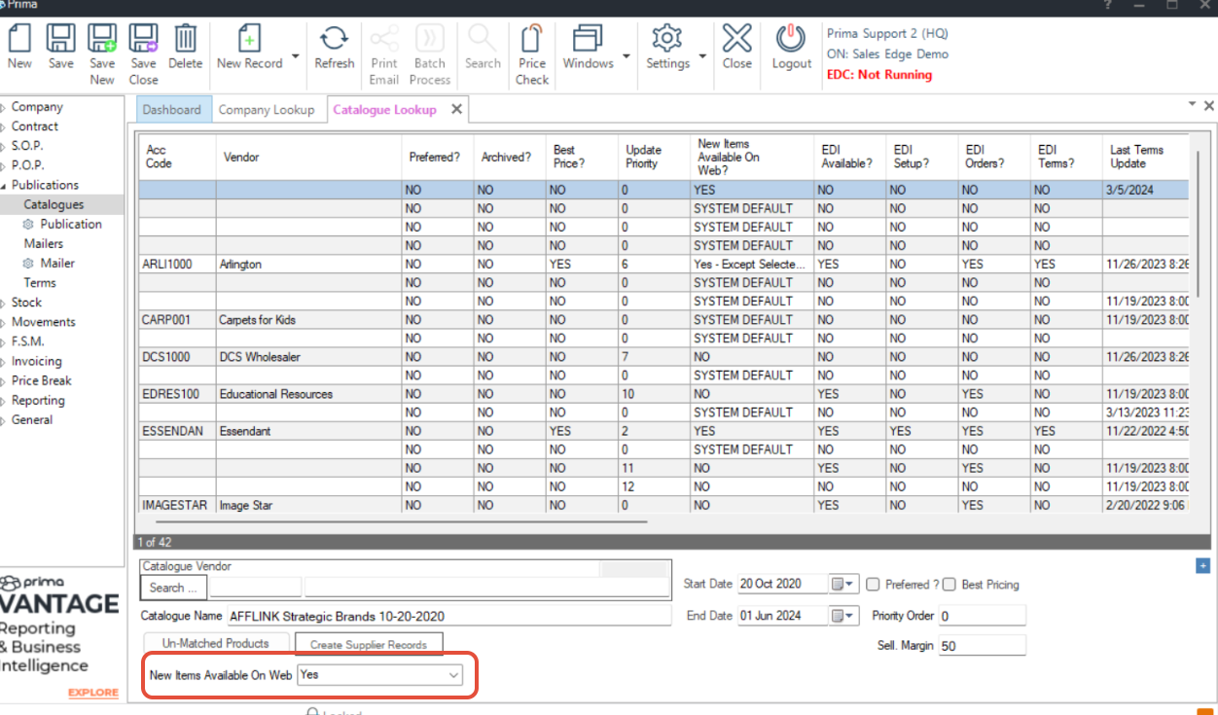This screenshot has height=715, width=1218.
Task: Click the Catalogue Vendor Search button
Action: (x=173, y=588)
